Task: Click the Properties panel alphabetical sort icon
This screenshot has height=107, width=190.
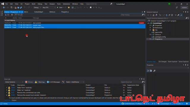Action: coord(151,71)
